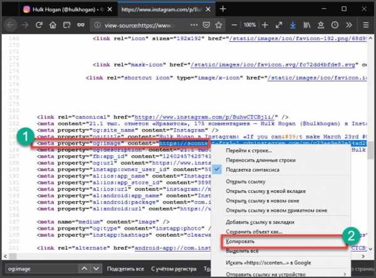Click the private mask glasses icon
Image resolution: width=376 pixels, height=278 pixels.
point(81,25)
